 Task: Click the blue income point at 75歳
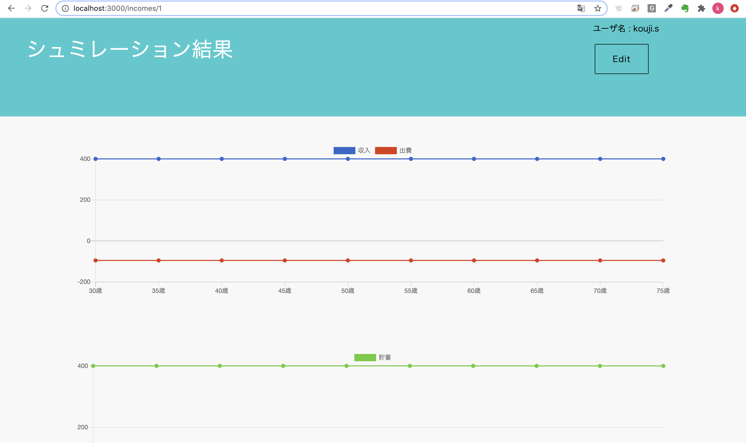(x=663, y=159)
